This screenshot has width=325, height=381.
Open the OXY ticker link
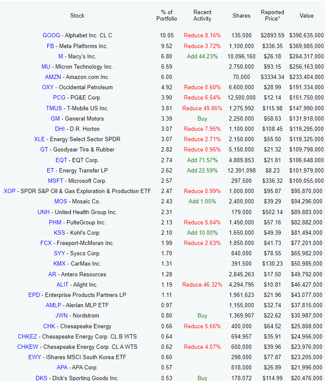click(48, 88)
